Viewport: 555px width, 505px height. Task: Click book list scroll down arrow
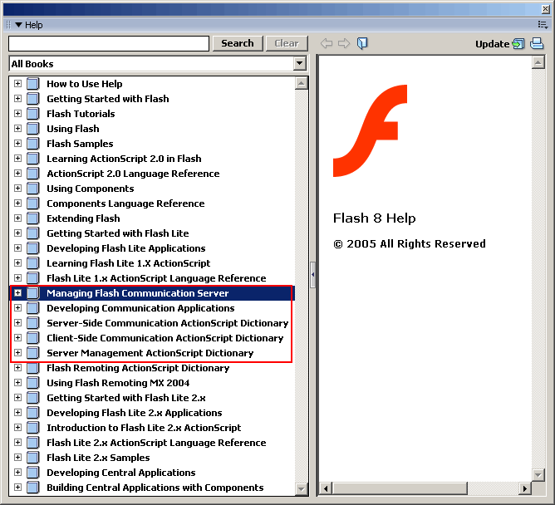coord(302,489)
